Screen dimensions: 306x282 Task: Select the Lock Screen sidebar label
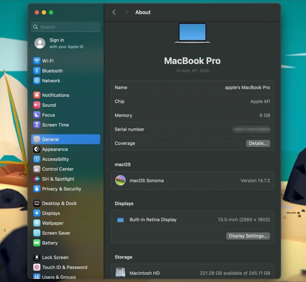pos(55,257)
